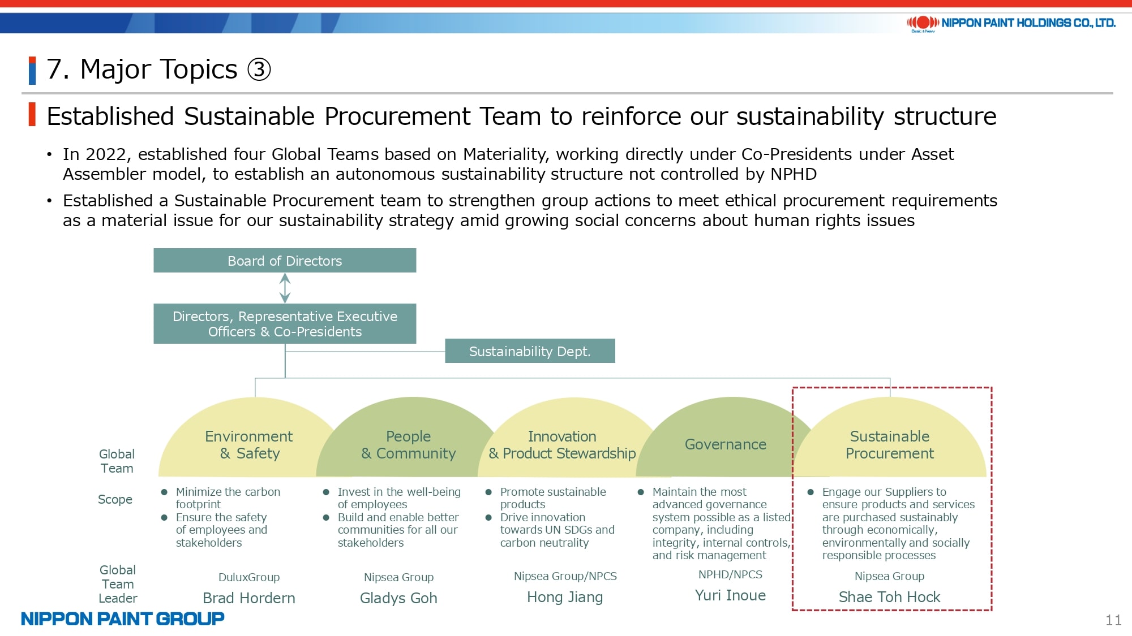The image size is (1132, 636).
Task: Click 'Nipsea Group' above Gladys Goh
Action: [398, 577]
